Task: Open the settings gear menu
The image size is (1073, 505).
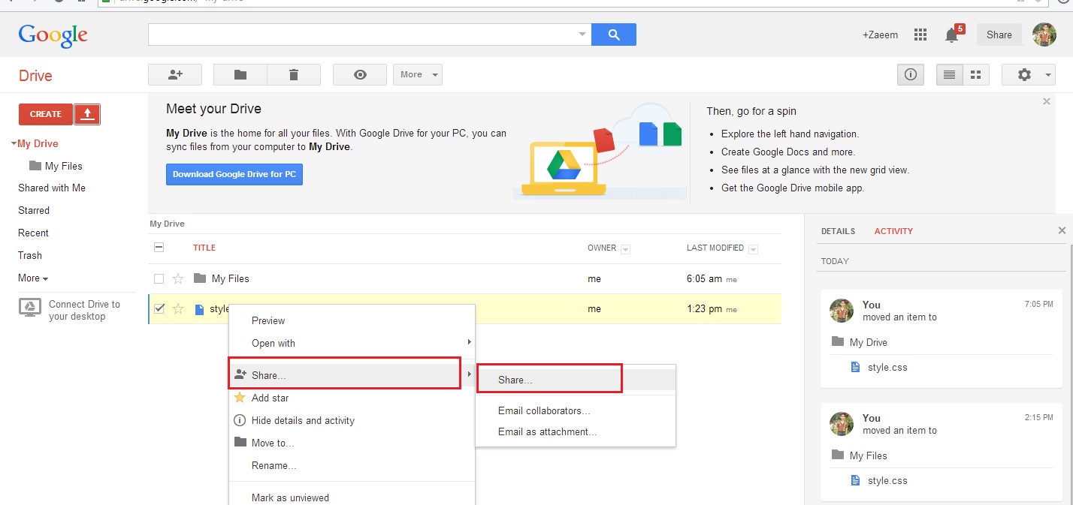Action: [1029, 74]
